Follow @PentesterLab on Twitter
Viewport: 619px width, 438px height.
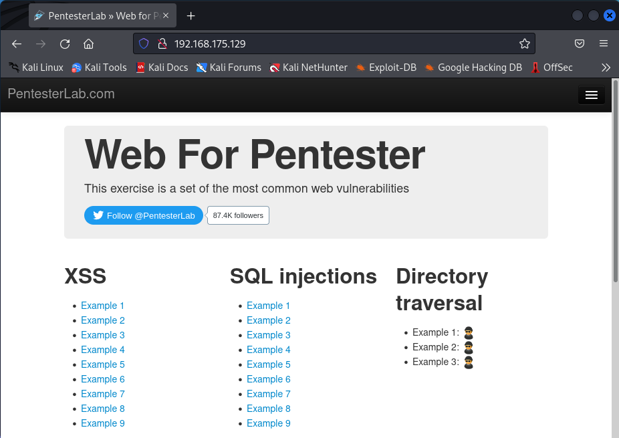(144, 215)
